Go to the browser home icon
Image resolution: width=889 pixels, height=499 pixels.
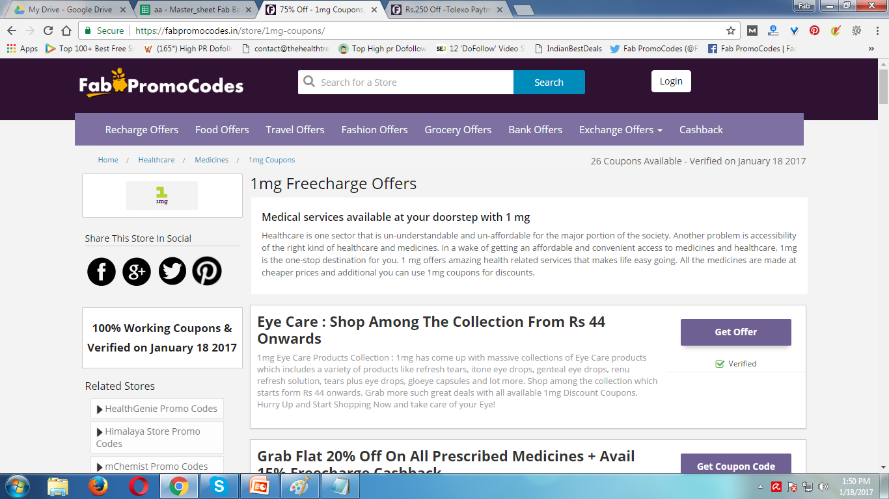tap(66, 31)
